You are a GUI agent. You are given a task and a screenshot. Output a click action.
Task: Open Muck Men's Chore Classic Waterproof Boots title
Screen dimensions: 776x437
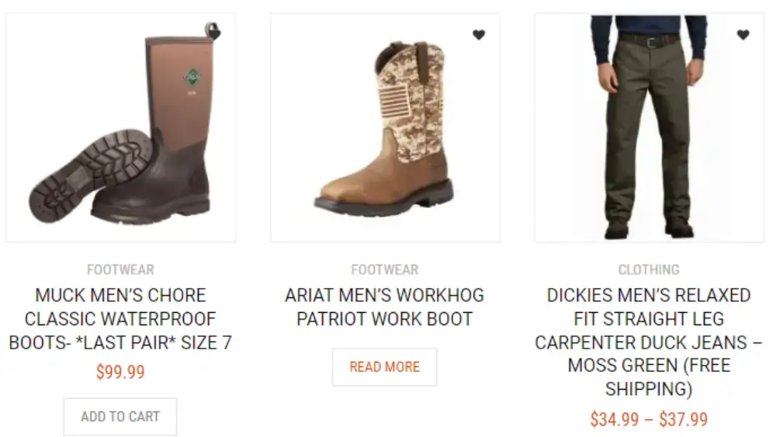[x=121, y=319]
